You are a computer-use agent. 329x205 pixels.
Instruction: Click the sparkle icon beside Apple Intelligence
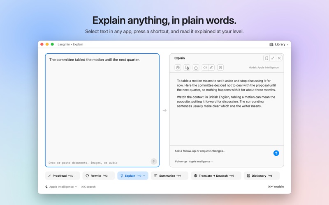(x=46, y=187)
